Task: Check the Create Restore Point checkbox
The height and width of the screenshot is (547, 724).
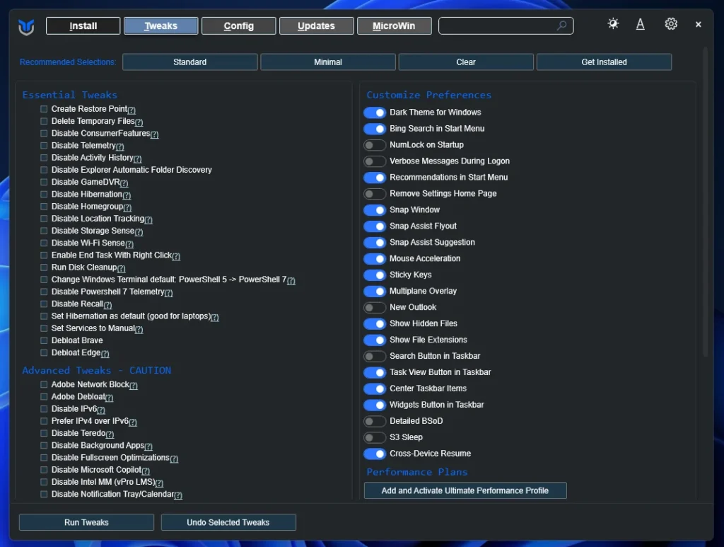Action: (x=44, y=109)
